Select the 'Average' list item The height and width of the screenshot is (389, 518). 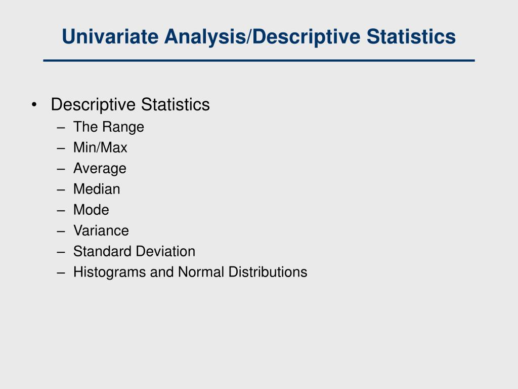click(100, 169)
